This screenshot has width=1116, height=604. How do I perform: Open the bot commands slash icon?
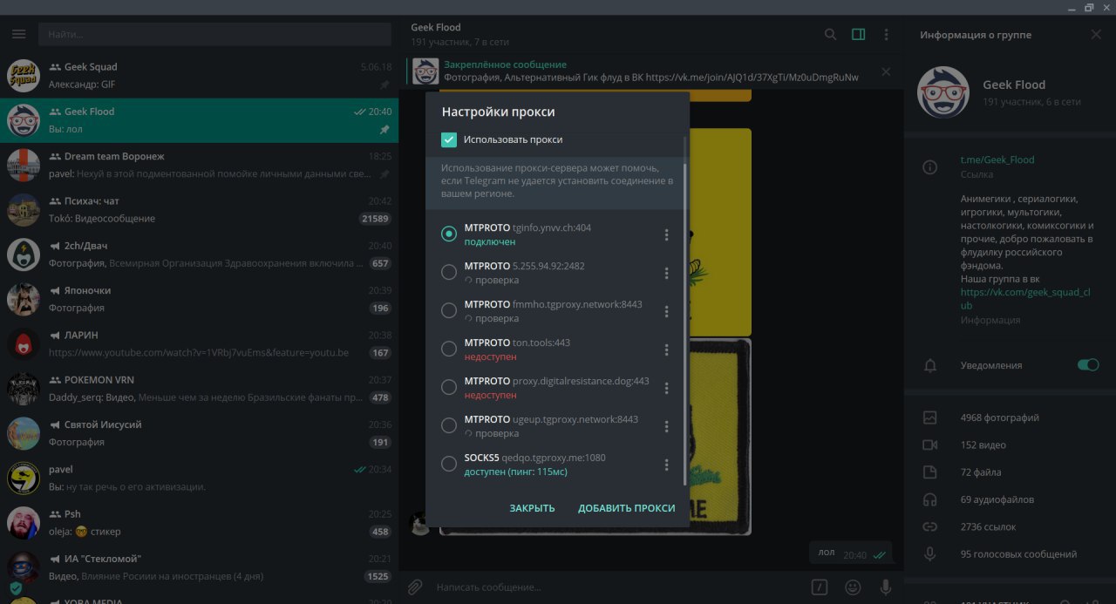(820, 587)
